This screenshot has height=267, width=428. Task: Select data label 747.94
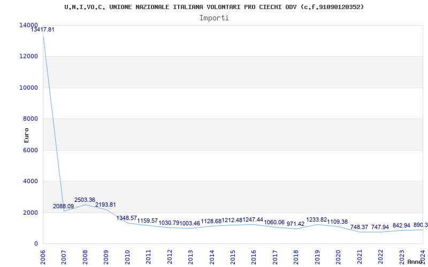[x=380, y=227]
